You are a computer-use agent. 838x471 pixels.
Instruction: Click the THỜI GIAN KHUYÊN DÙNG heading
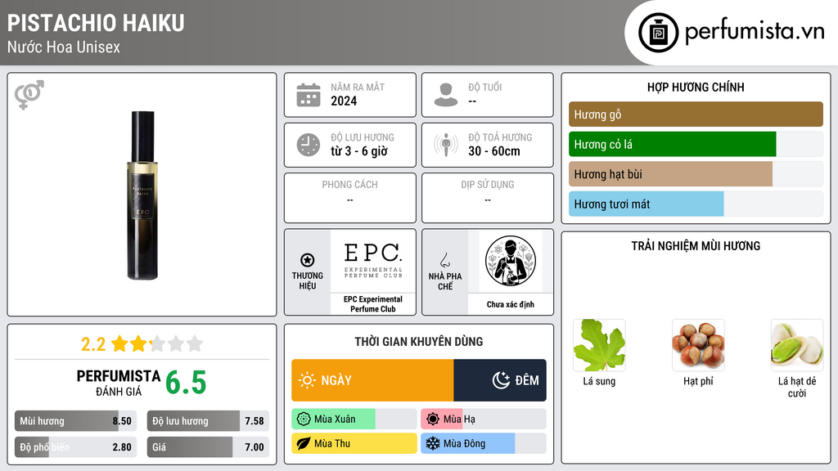(x=419, y=341)
